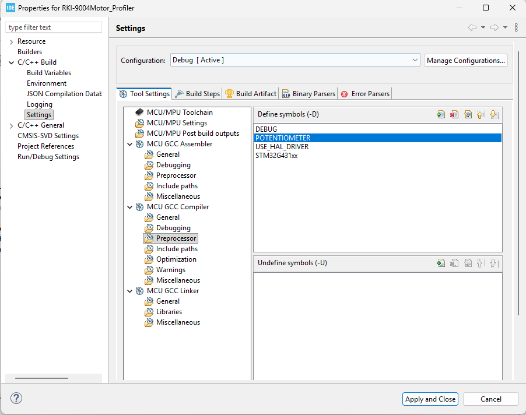Click Move Down icon in Define symbols

pyautogui.click(x=494, y=115)
